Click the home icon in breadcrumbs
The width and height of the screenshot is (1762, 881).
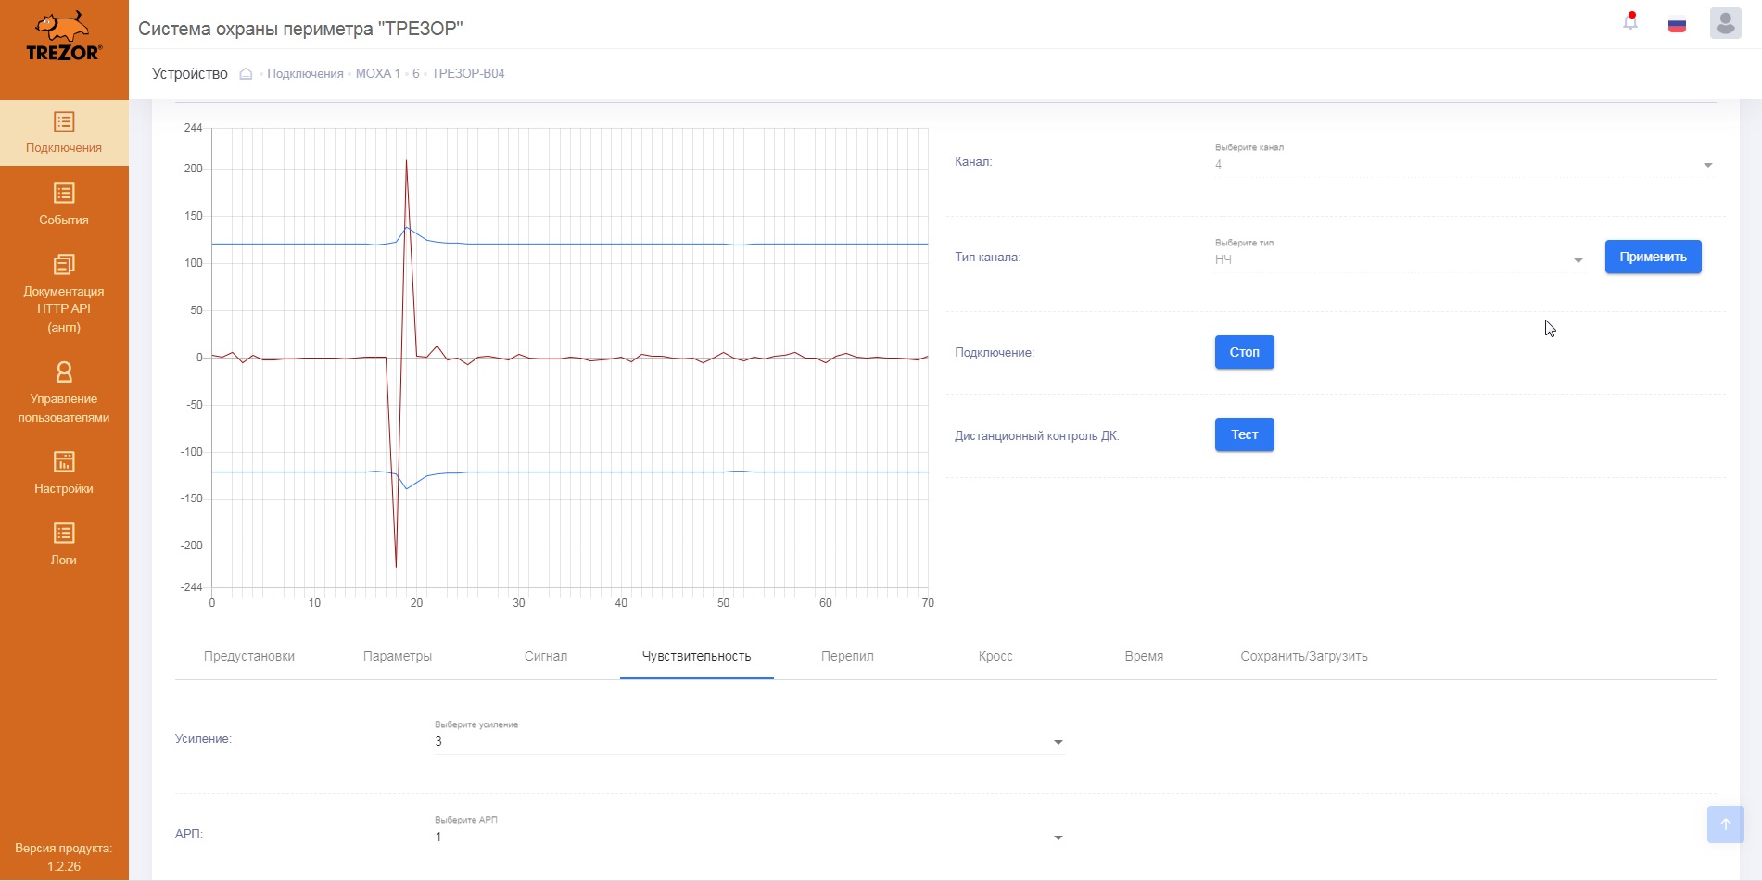pos(246,74)
